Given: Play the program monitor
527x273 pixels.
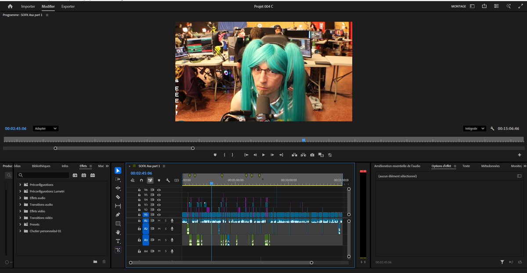Looking at the screenshot, I should pos(263,155).
